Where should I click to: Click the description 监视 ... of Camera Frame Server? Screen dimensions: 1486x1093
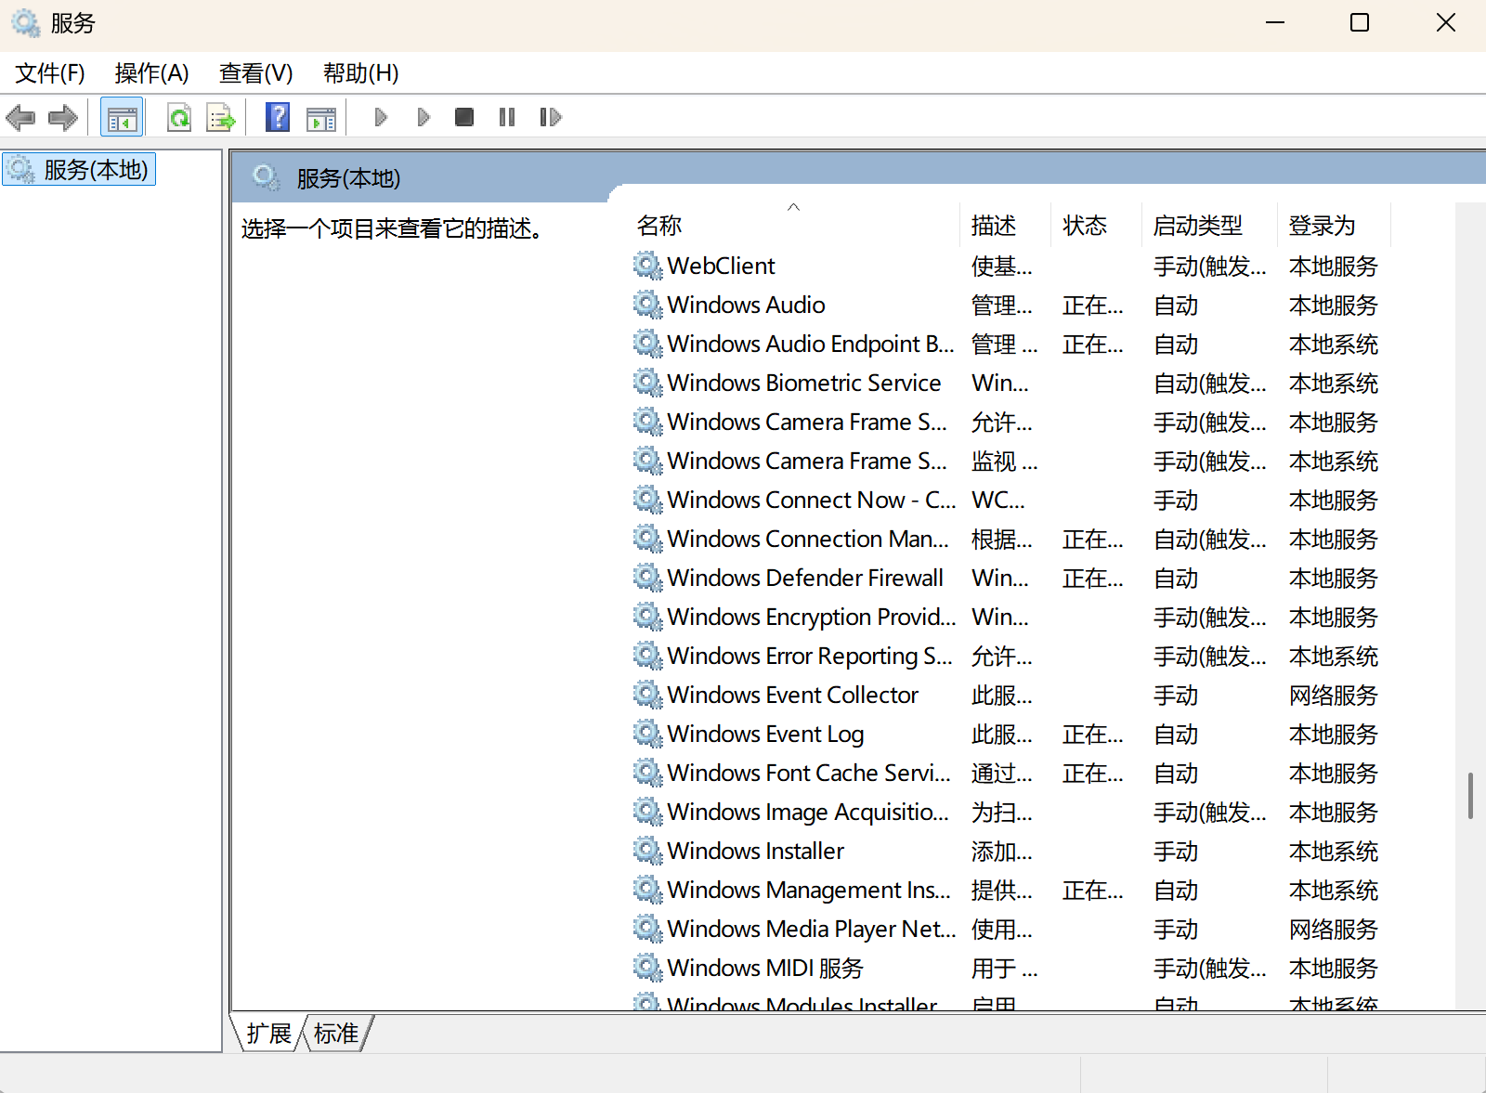point(1005,461)
